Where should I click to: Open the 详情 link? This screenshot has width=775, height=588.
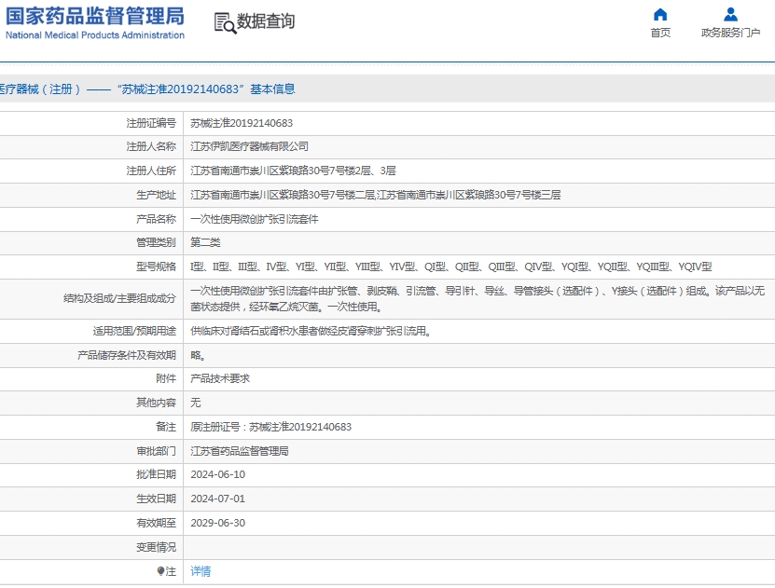[x=201, y=571]
